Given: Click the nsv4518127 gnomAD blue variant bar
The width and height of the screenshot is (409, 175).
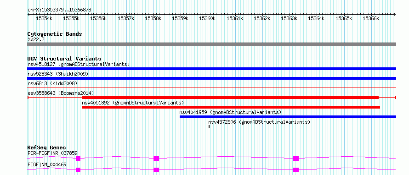Looking at the screenshot, I should pos(211,69).
